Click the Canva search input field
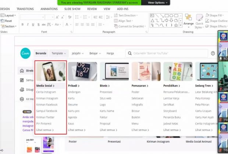The height and width of the screenshot is (154, 228). (167, 54)
